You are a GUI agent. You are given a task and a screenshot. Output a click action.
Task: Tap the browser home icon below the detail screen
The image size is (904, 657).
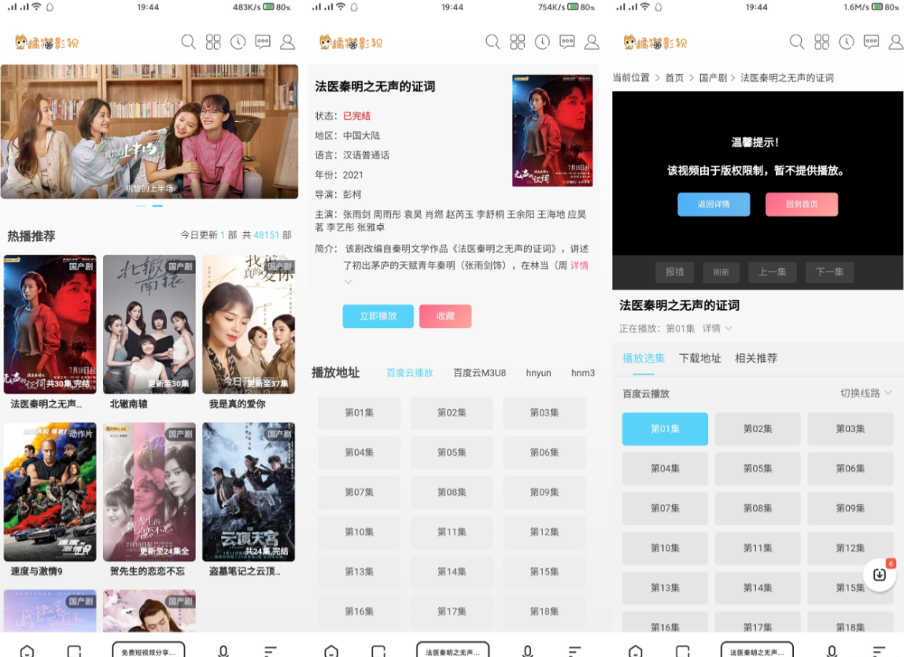331,651
